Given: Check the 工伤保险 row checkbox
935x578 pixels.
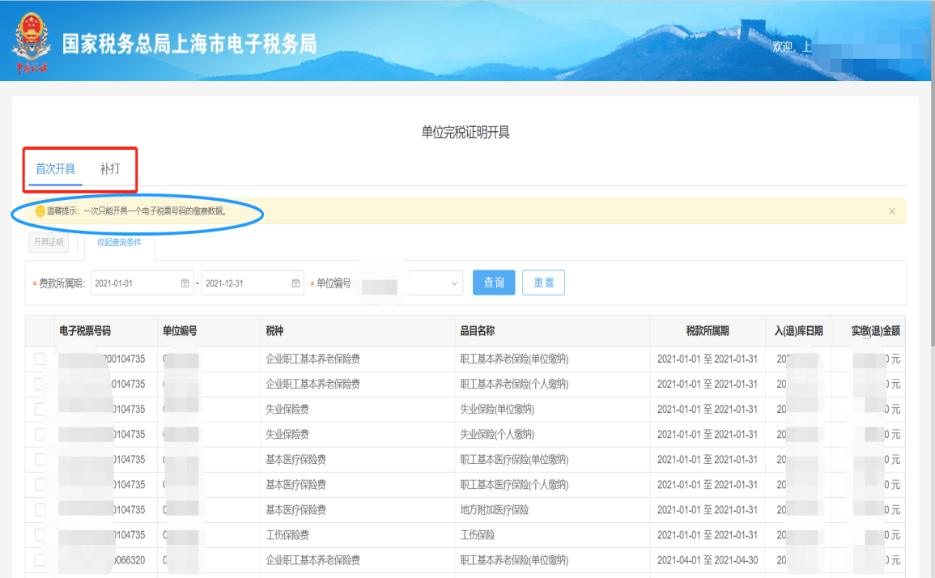Looking at the screenshot, I should (40, 535).
